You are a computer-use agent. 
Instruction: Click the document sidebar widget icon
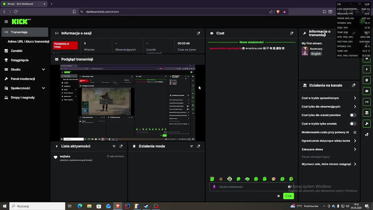(367, 80)
